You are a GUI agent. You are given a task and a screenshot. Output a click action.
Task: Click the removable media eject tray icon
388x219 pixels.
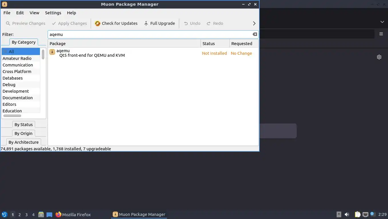[339, 214]
